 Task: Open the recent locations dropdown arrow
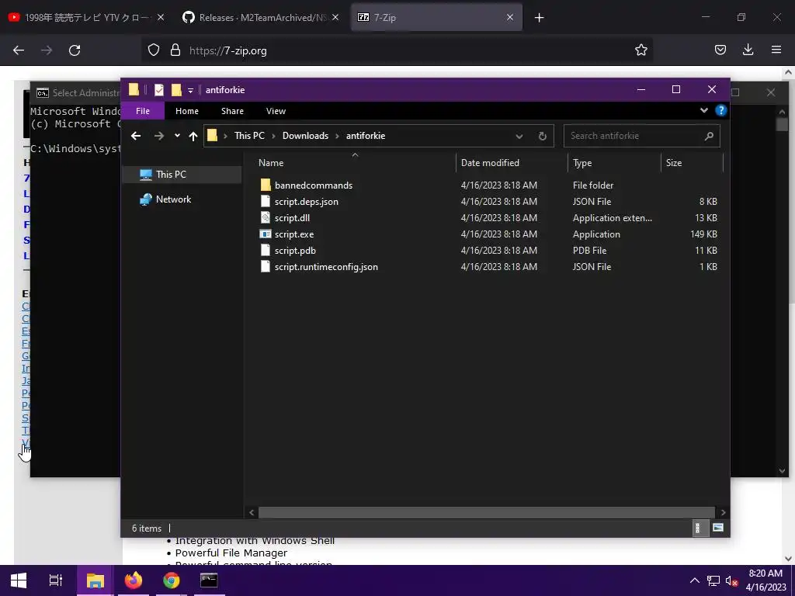point(177,136)
